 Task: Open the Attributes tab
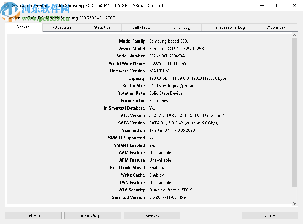pyautogui.click(x=62, y=27)
